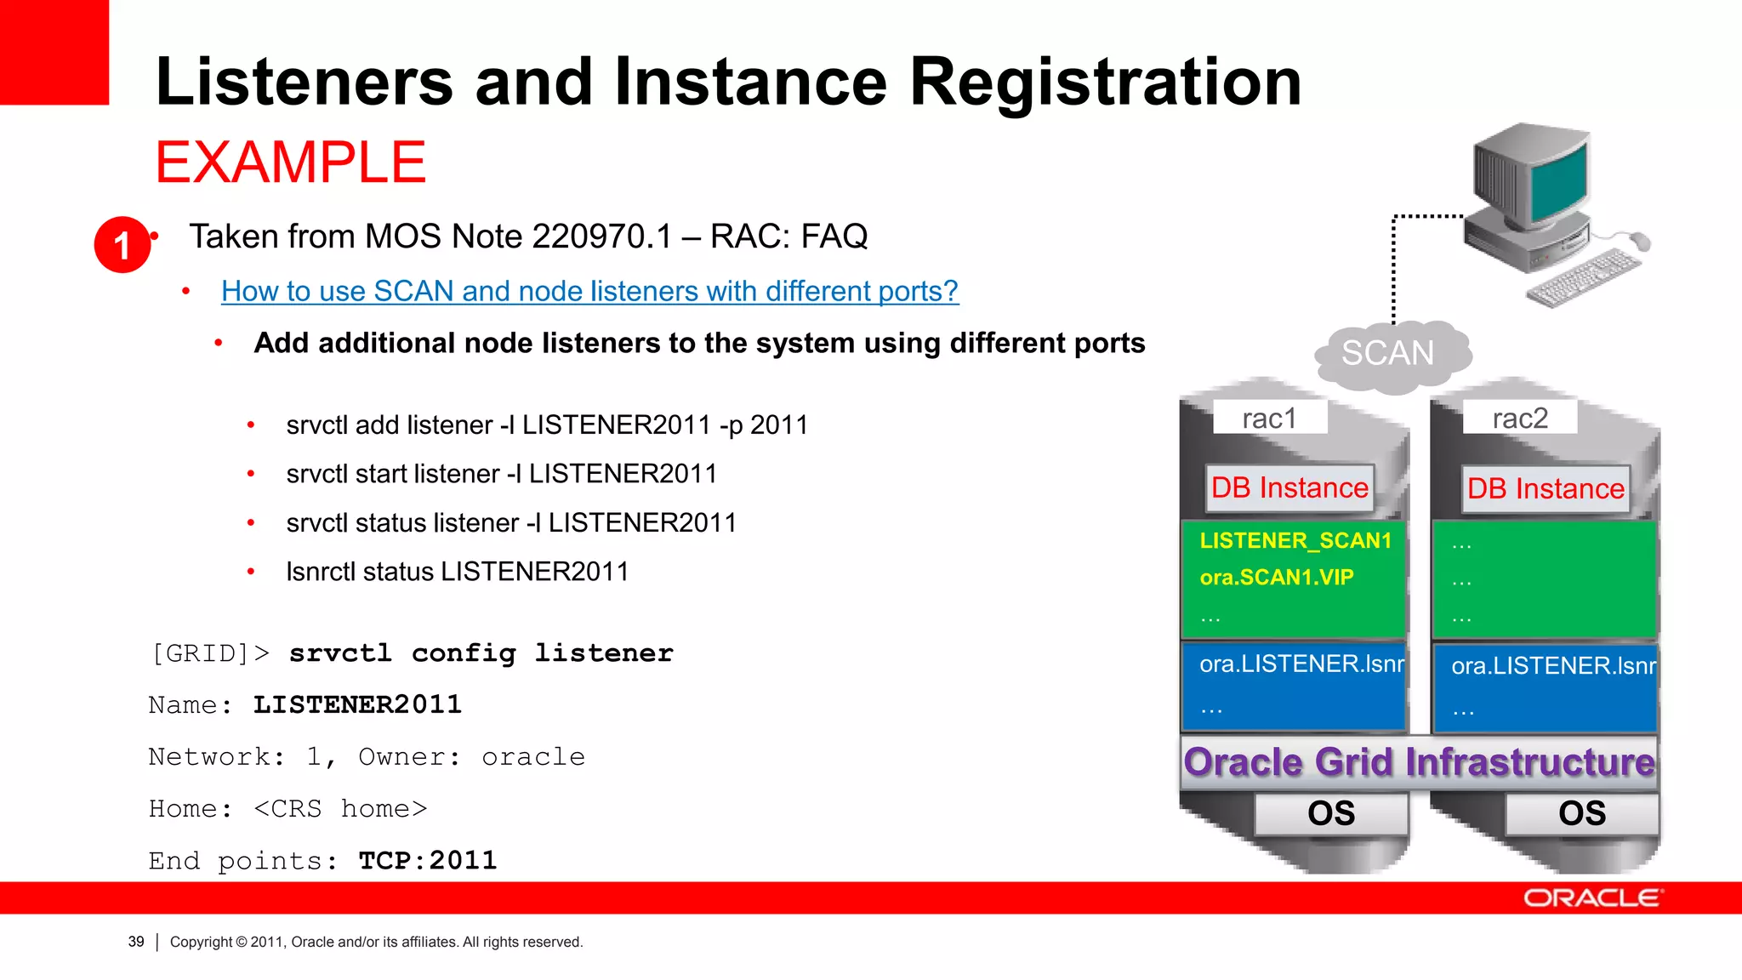
Task: Select the rac2 node label
Action: [x=1520, y=418]
